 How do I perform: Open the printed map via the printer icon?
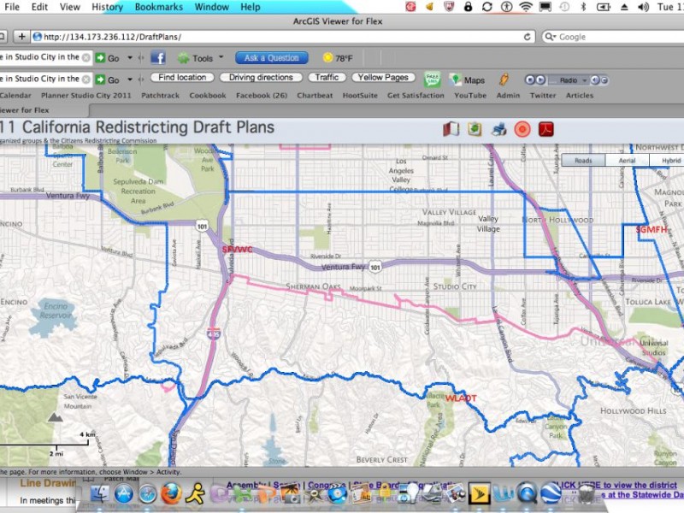click(498, 129)
